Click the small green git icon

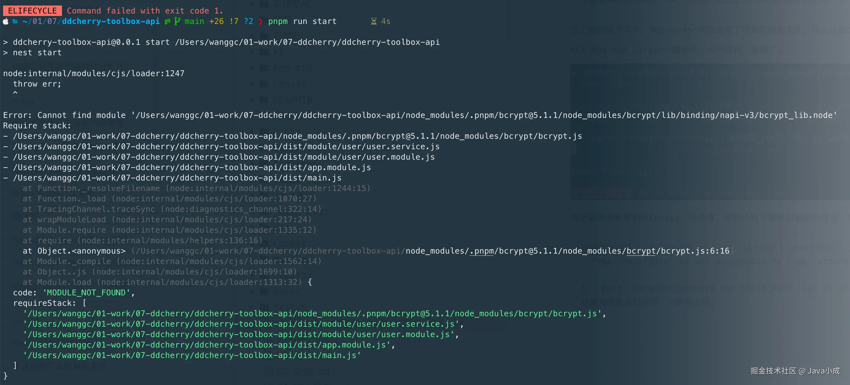click(168, 21)
